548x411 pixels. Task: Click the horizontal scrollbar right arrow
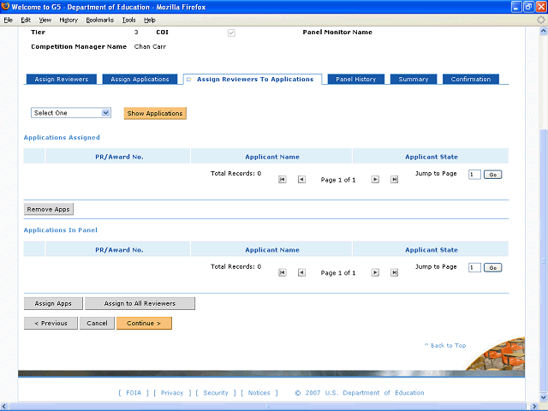(x=534, y=407)
